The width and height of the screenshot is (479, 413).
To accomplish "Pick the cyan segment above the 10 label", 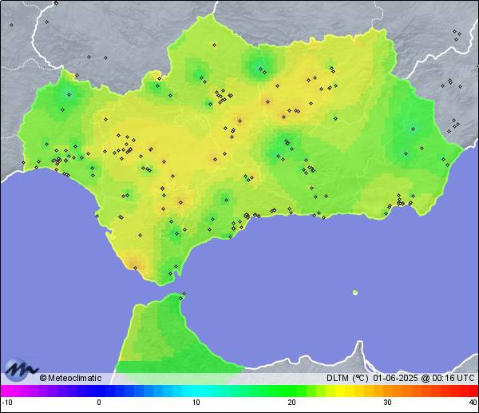I will tap(196, 391).
